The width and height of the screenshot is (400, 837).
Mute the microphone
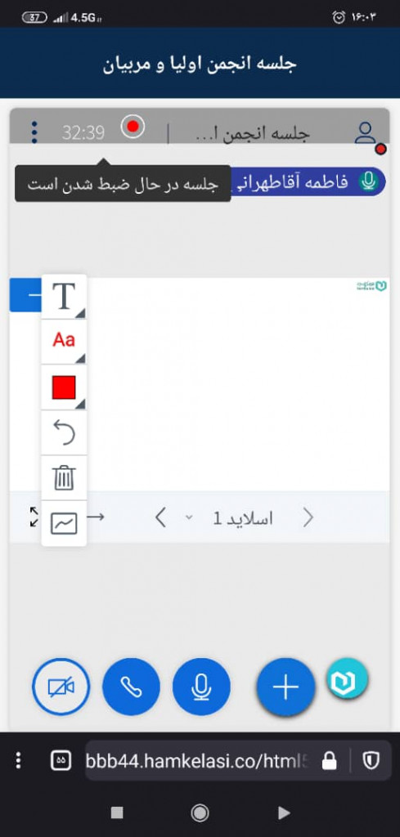coord(201,687)
